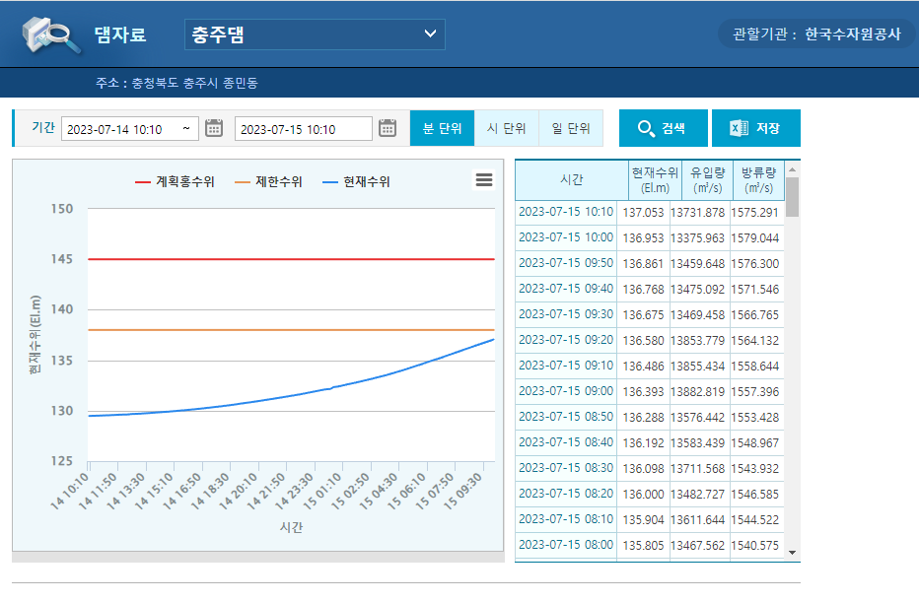
Task: Click discharge value 1575.291
Action: click(755, 213)
